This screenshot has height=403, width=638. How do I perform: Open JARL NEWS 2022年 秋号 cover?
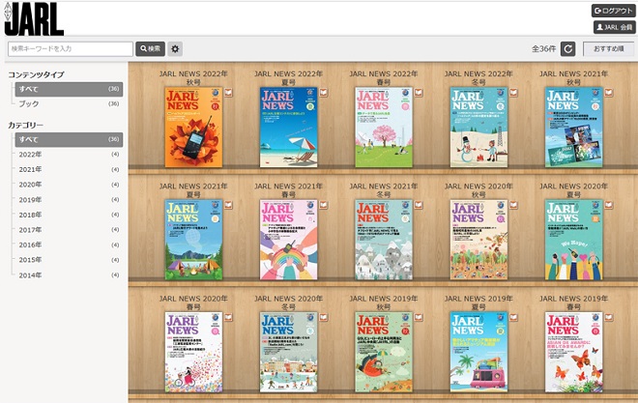[193, 128]
